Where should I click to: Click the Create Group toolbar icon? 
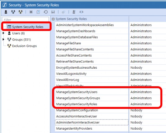point(13,12)
